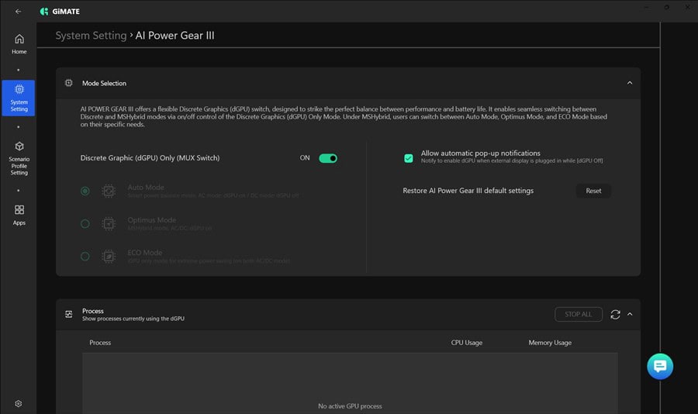Click the GiMATE logo icon

point(44,12)
